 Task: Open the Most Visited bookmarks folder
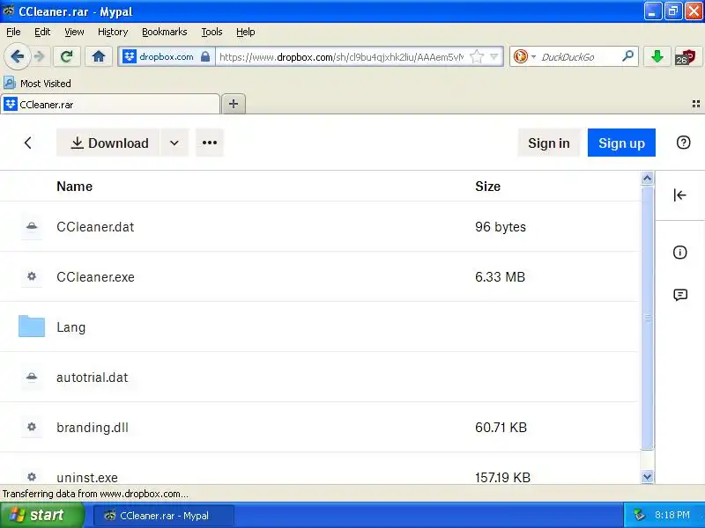pyautogui.click(x=37, y=83)
